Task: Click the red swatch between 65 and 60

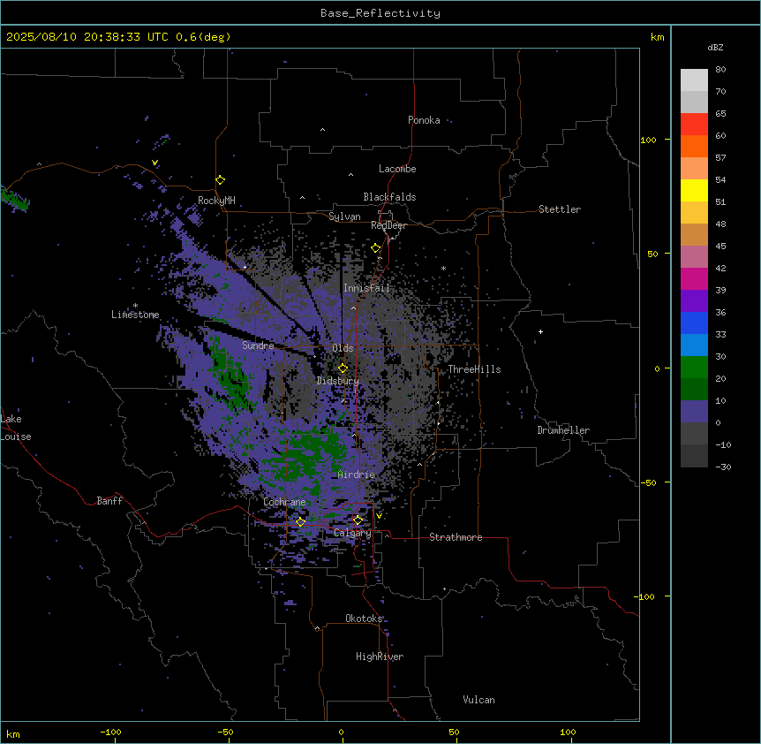Action: point(694,124)
